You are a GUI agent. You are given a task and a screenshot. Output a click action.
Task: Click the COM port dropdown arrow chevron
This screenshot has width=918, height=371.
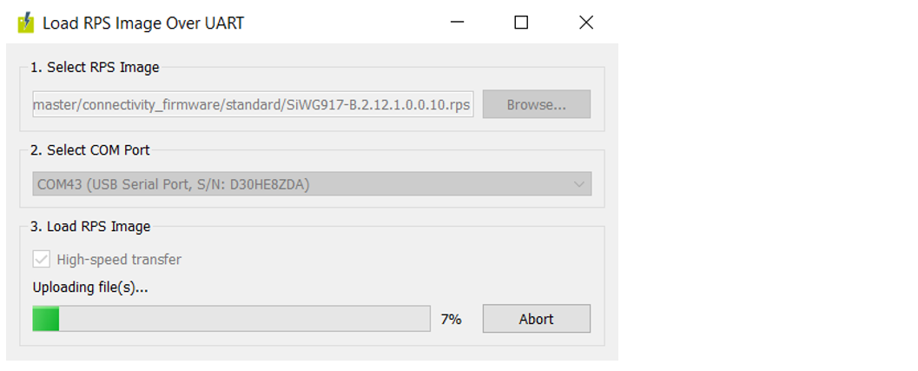(x=579, y=184)
